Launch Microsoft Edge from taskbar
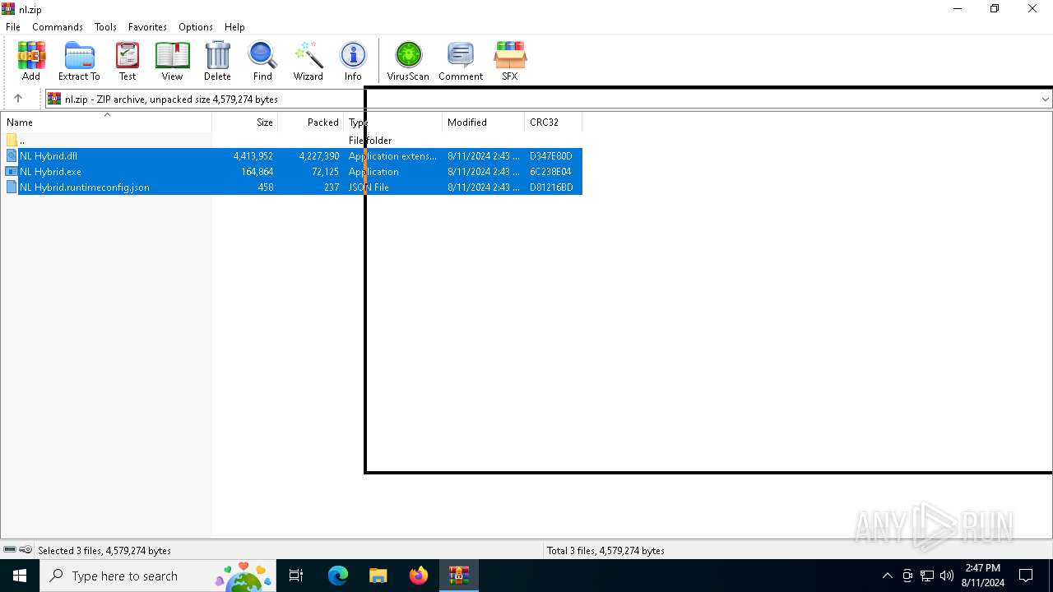 [338, 576]
